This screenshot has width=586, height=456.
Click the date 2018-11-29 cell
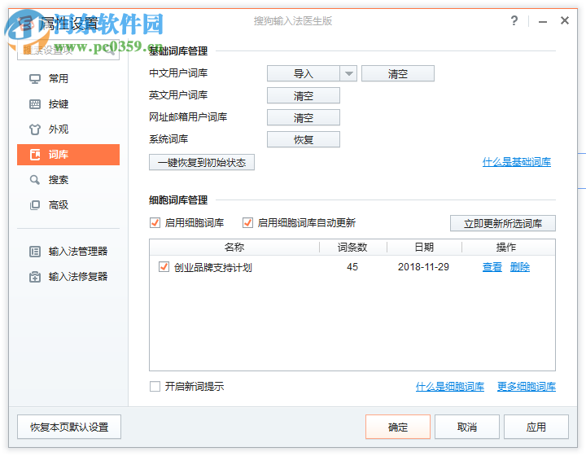[x=423, y=267]
